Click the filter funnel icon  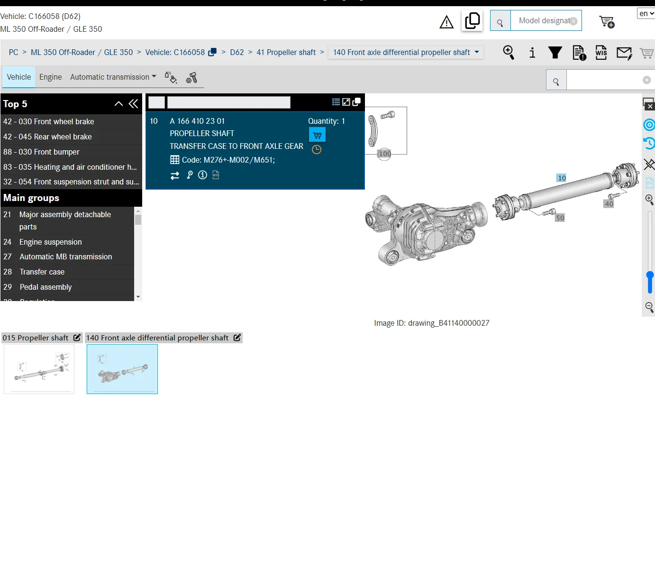tap(555, 52)
